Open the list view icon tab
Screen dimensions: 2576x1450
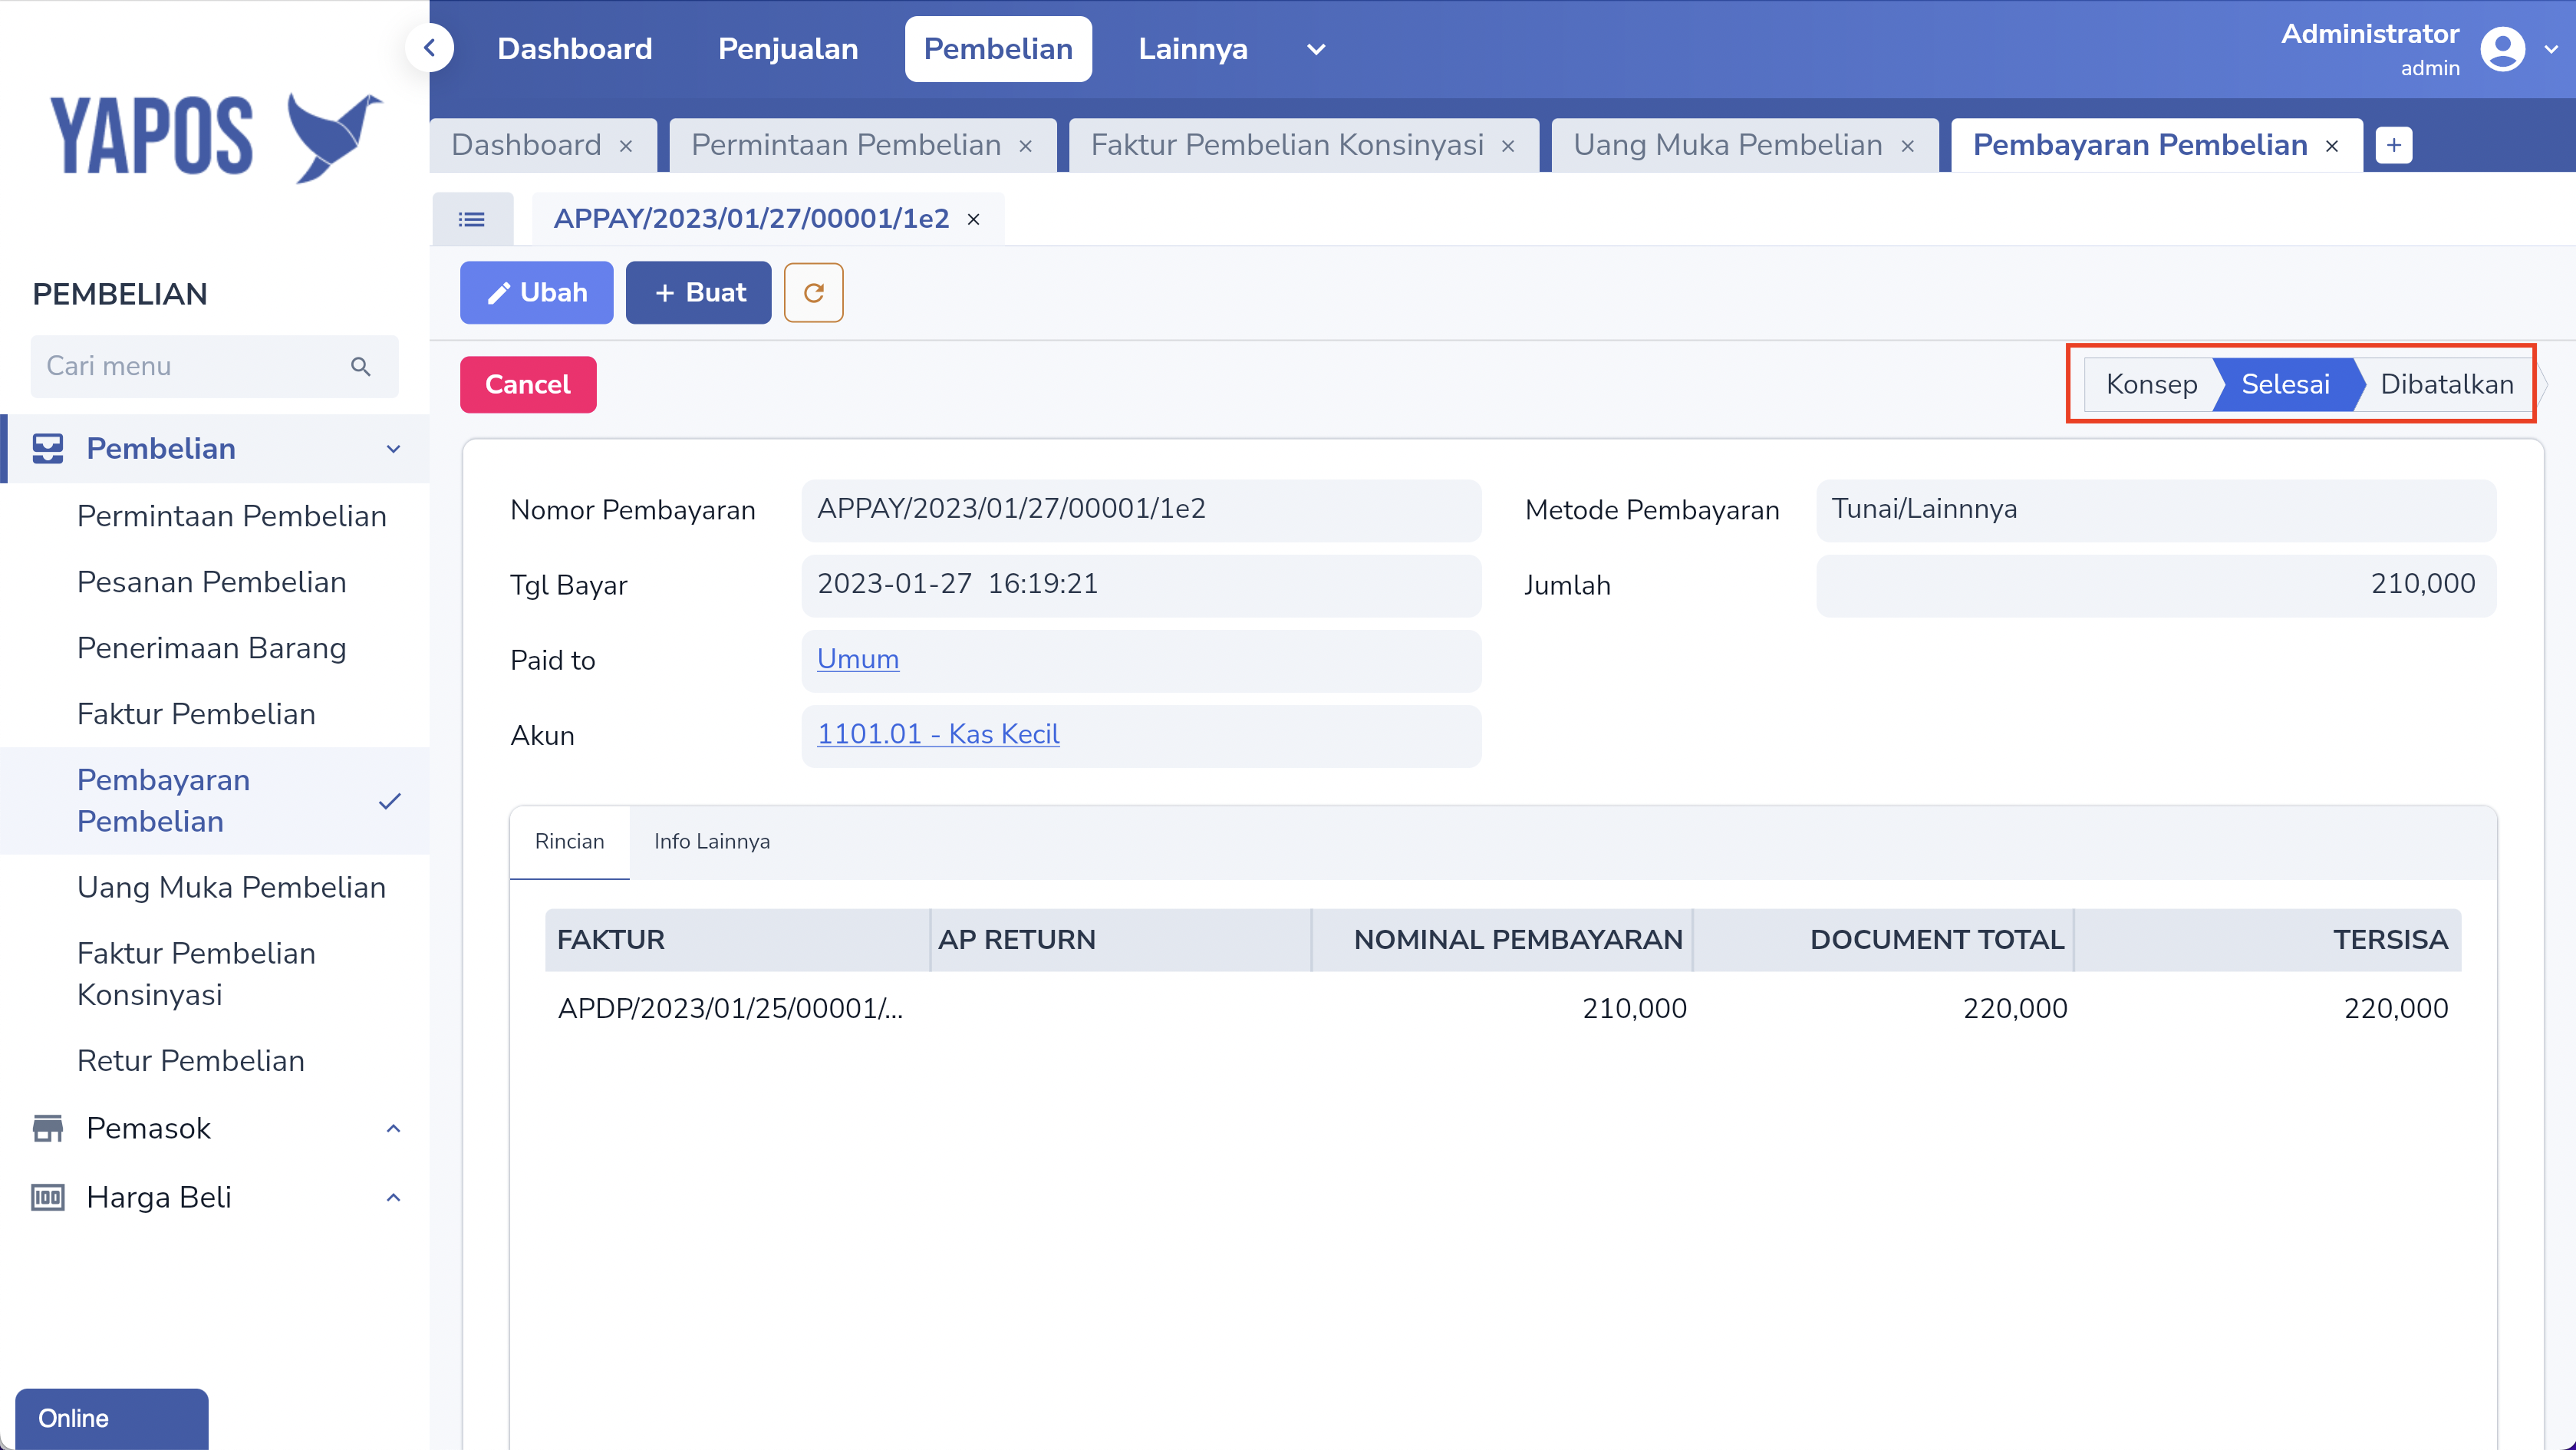coord(472,218)
